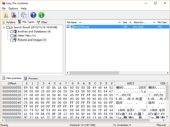Select Pictures and Images (1) tree item
Viewport: 170px width, 127px height.
(x=32, y=40)
